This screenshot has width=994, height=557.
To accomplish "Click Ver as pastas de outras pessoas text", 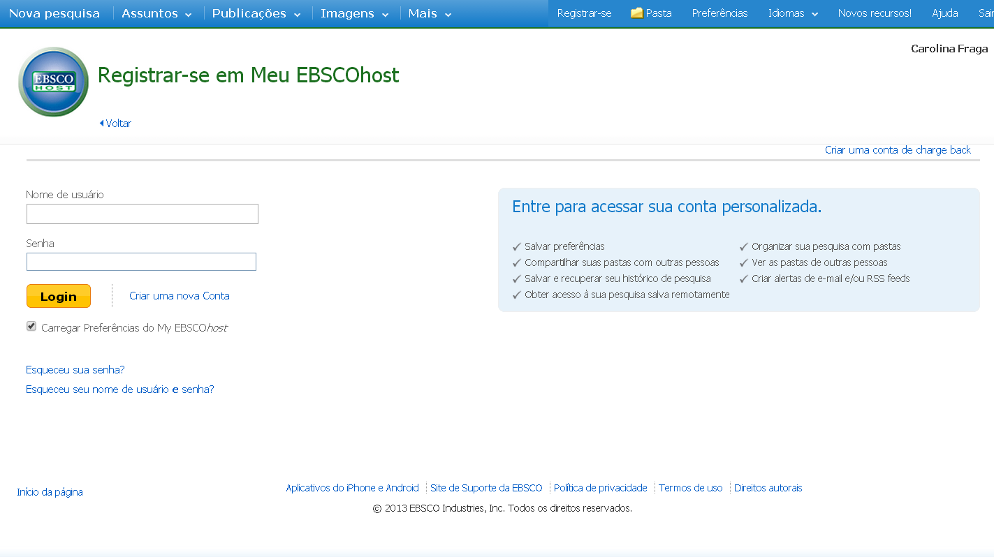I will [819, 262].
